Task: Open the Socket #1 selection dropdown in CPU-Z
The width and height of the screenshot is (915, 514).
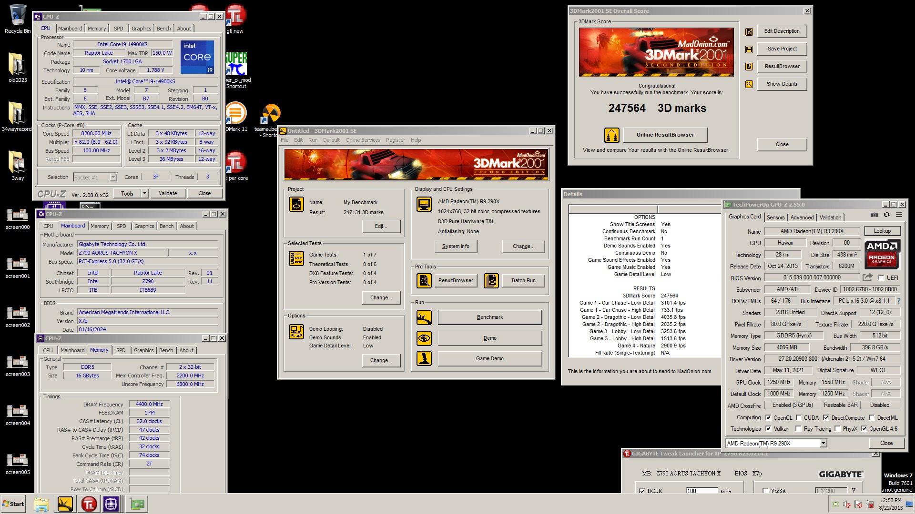Action: tap(113, 178)
